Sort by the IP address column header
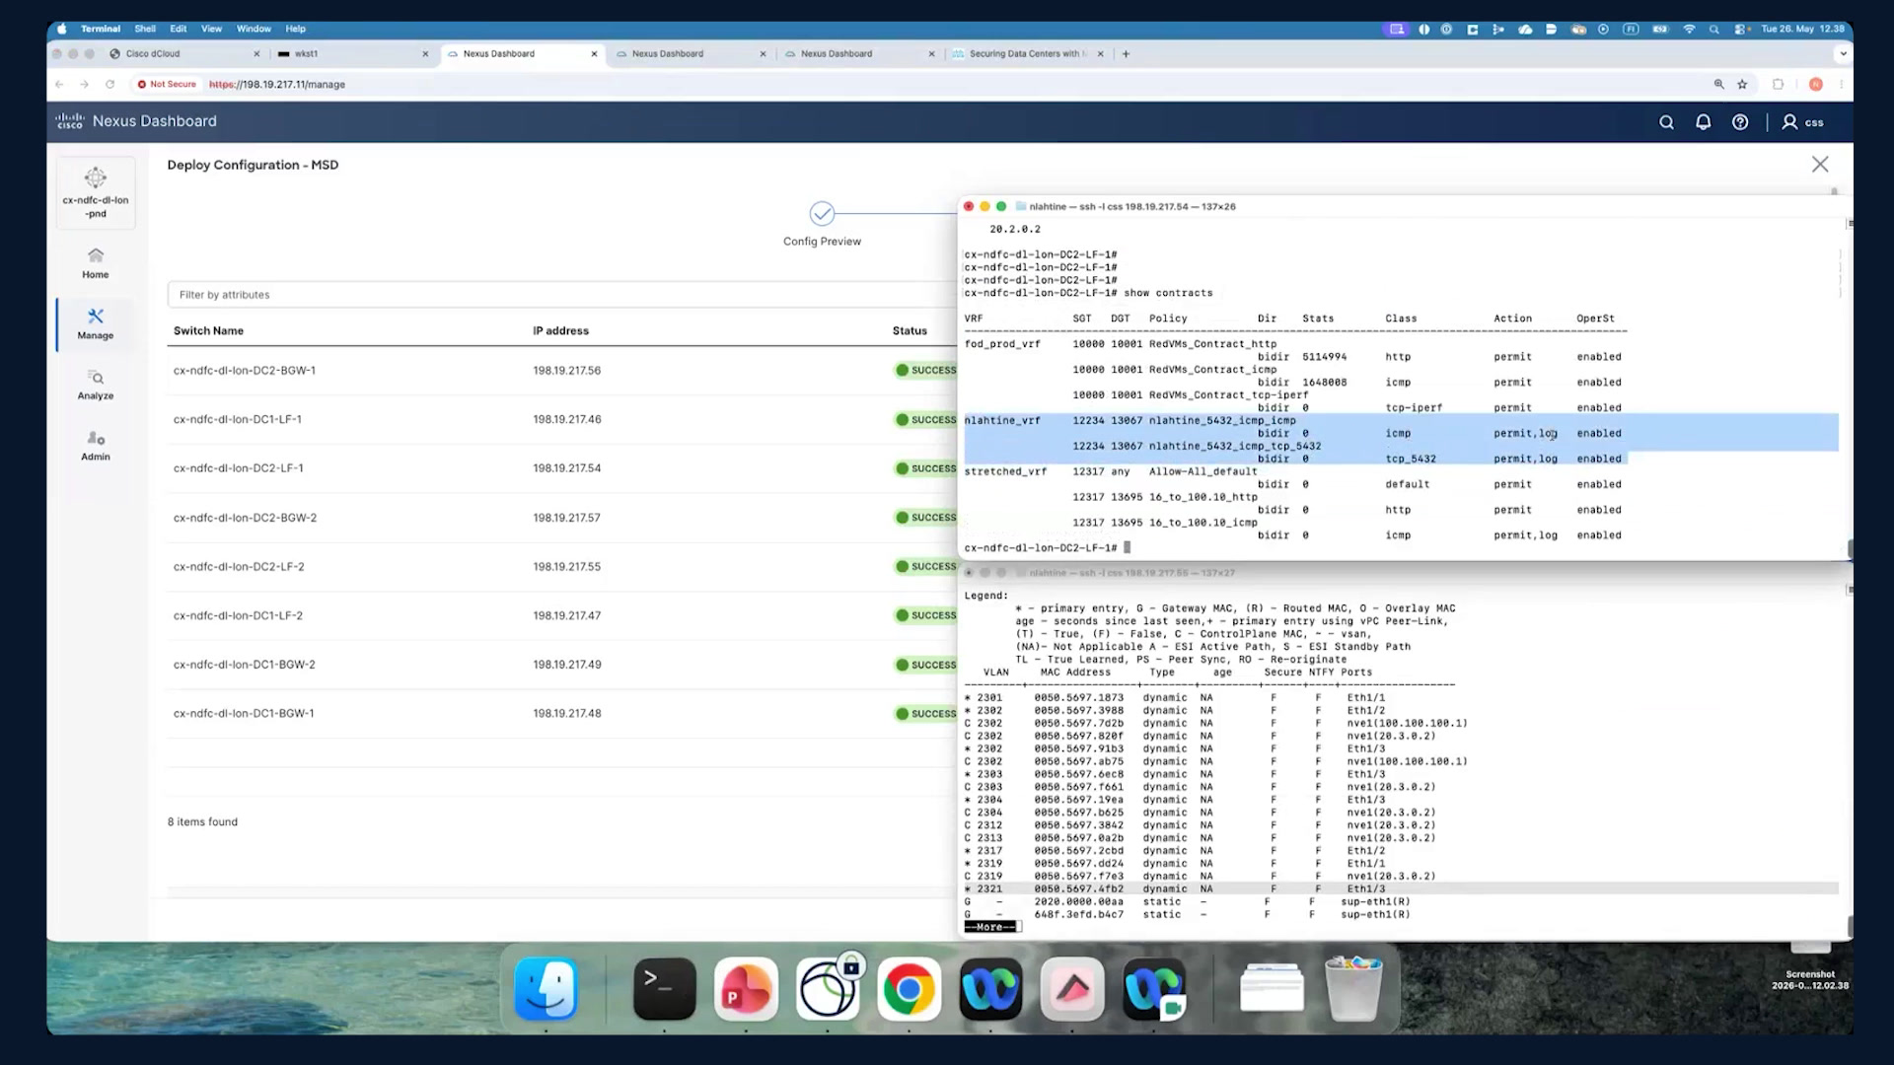Image resolution: width=1894 pixels, height=1065 pixels. (560, 331)
